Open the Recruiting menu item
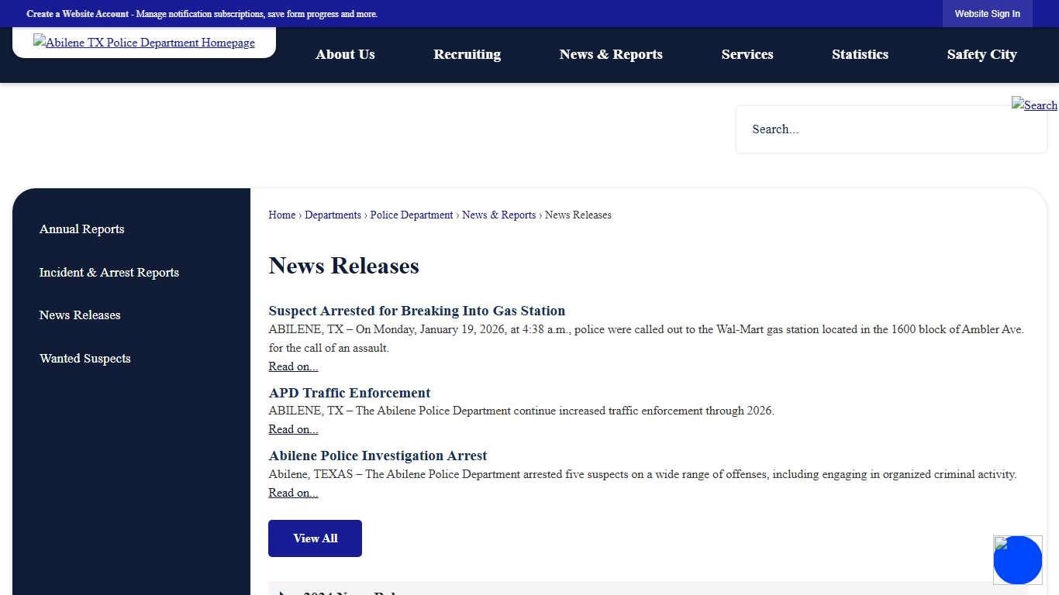 click(x=467, y=54)
